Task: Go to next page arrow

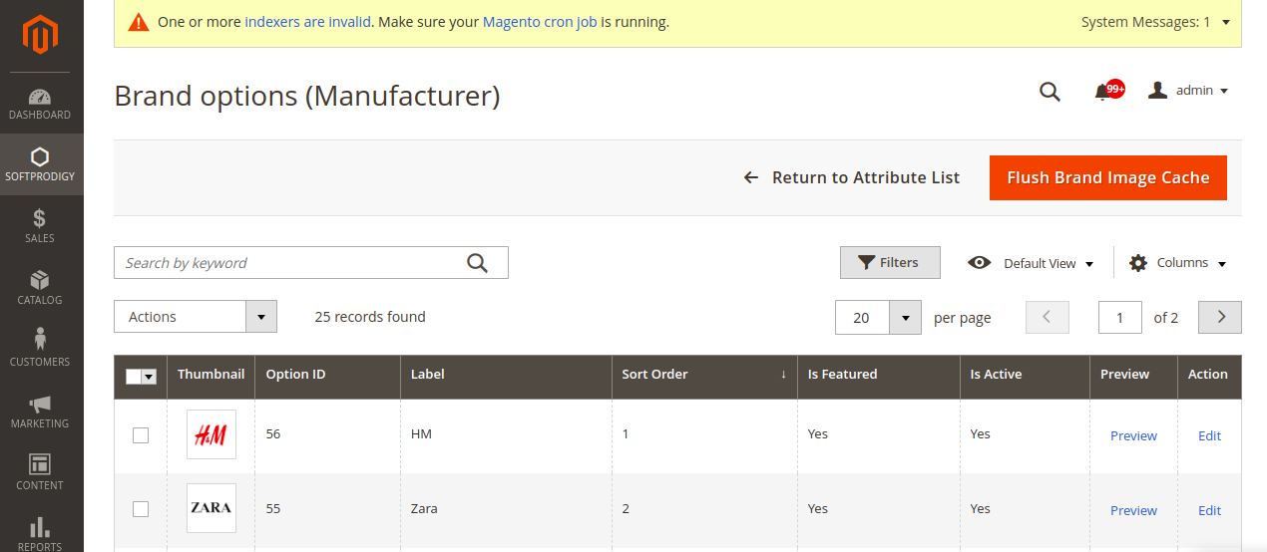Action: (1220, 317)
